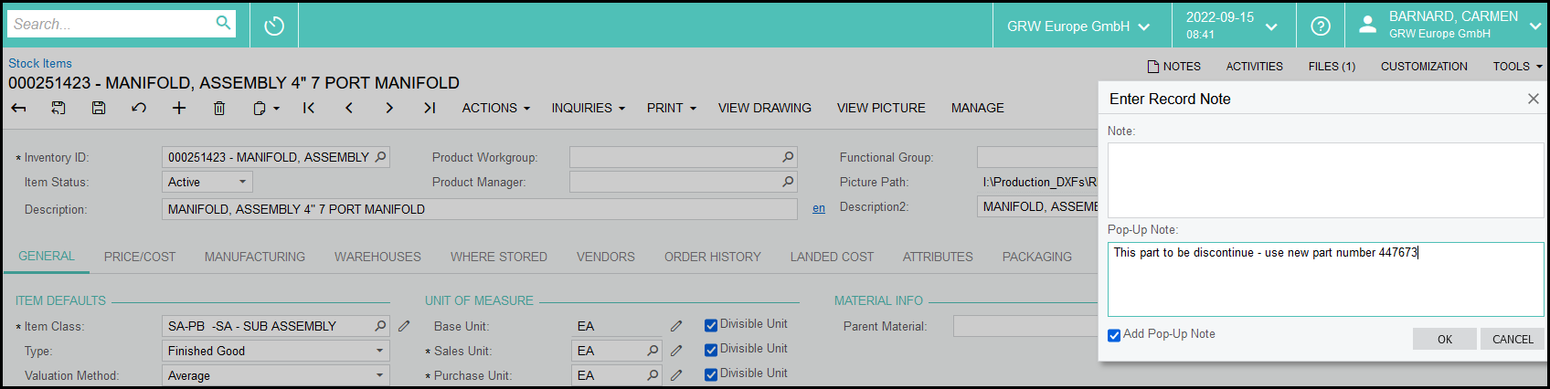Open the history clock icon in header
Viewport: 1550px width, 389px height.
coord(274,26)
